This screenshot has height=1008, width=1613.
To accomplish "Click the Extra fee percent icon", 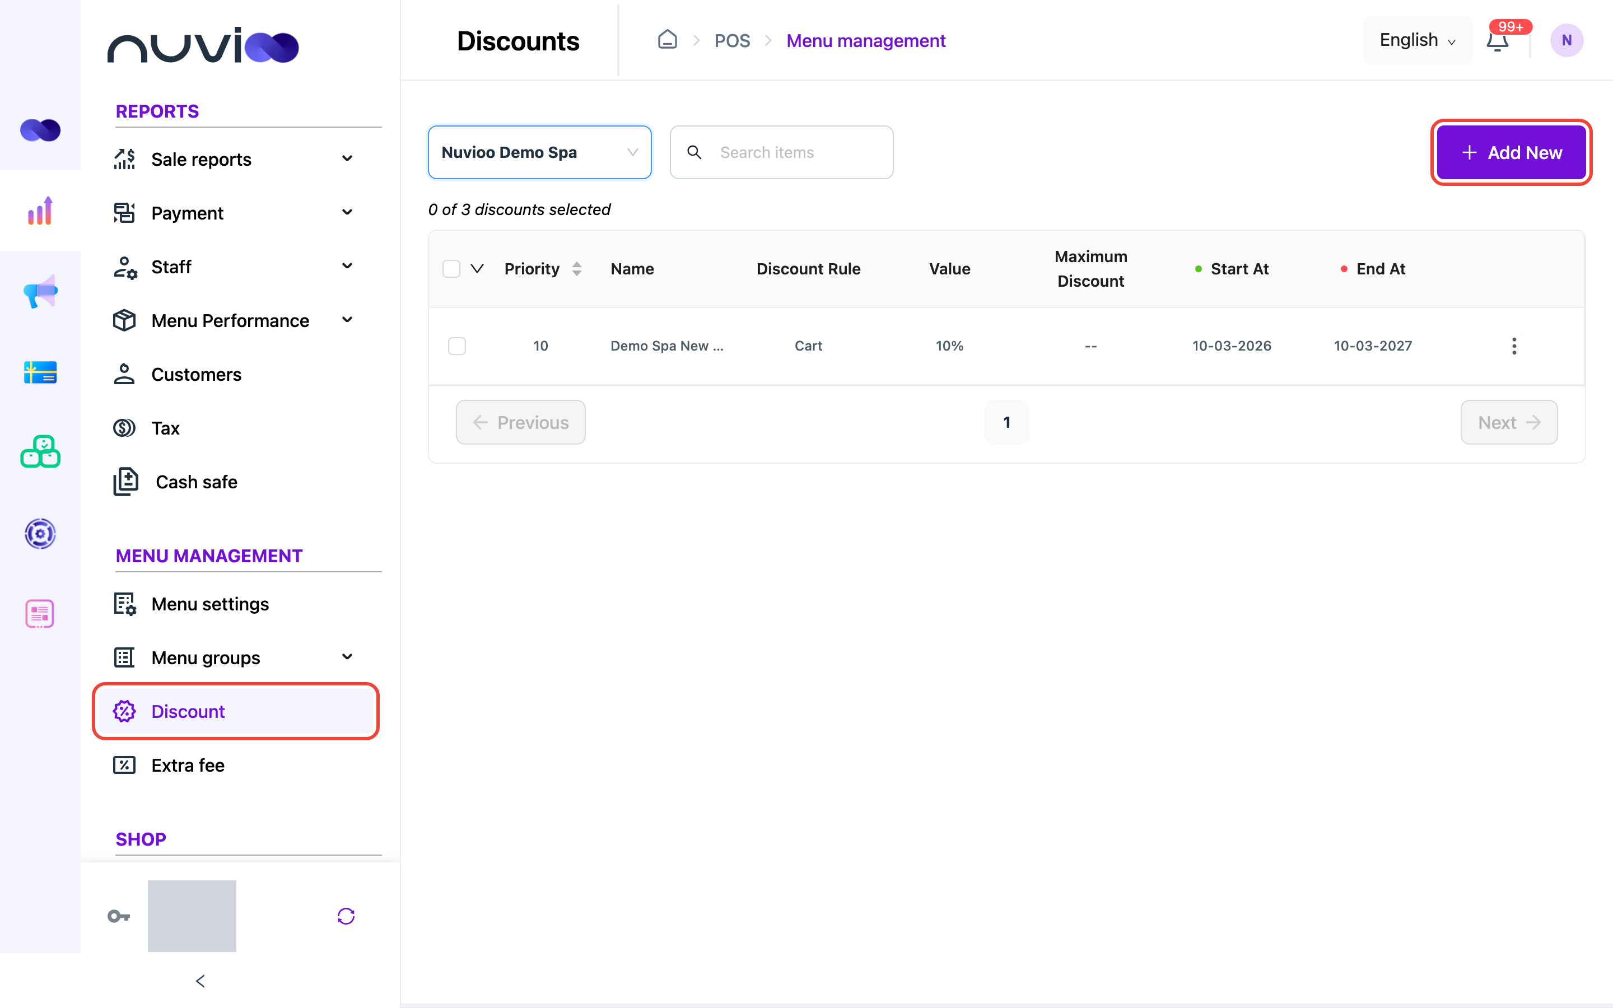I will pyautogui.click(x=124, y=764).
